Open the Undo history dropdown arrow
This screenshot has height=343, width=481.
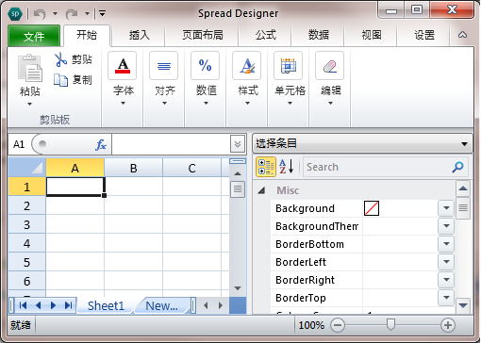pos(55,13)
